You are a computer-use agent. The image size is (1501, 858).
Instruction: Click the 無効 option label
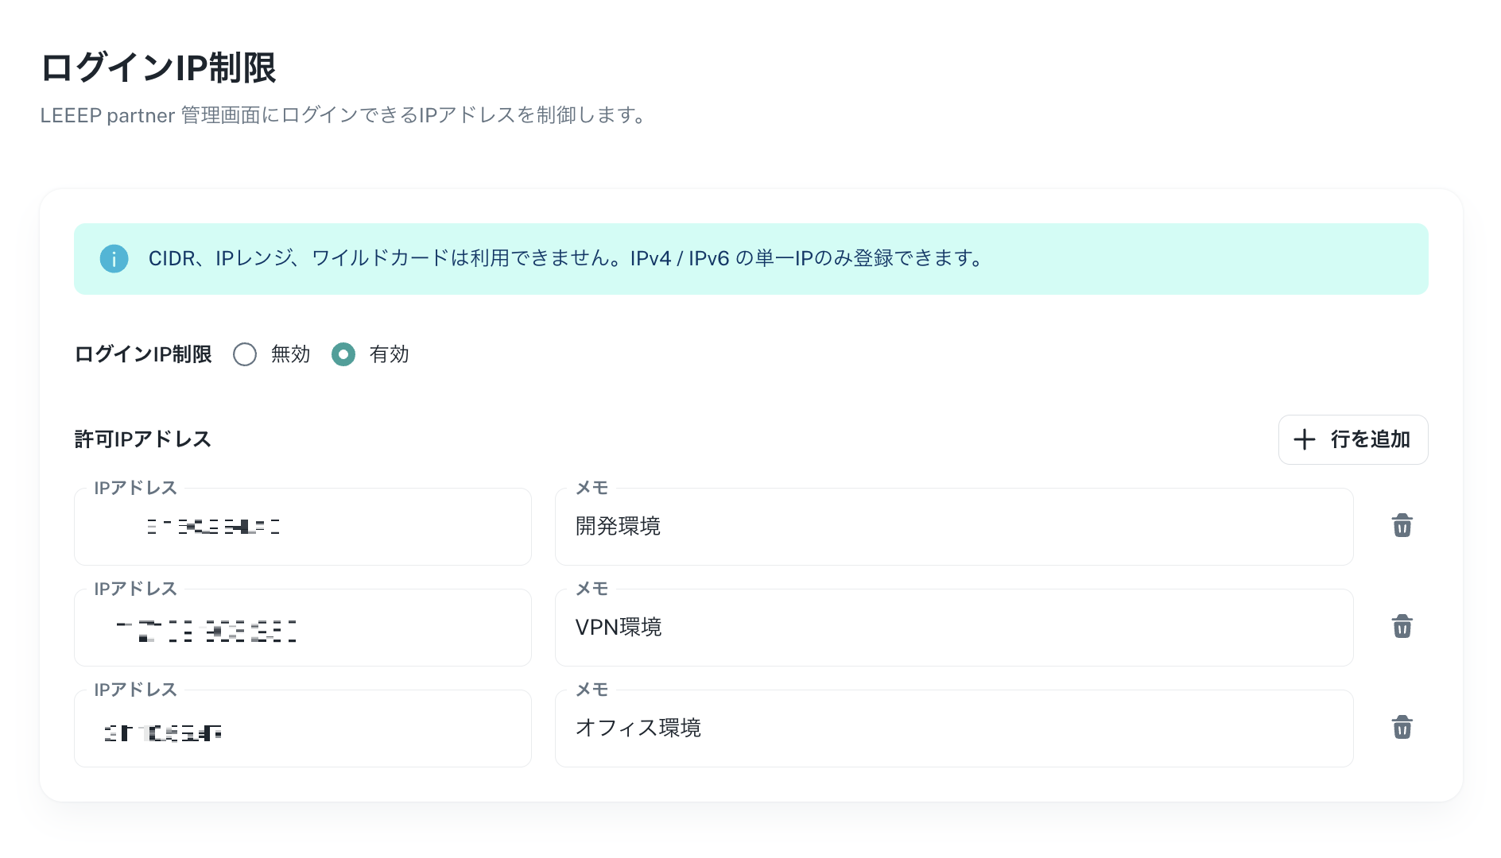coord(290,354)
